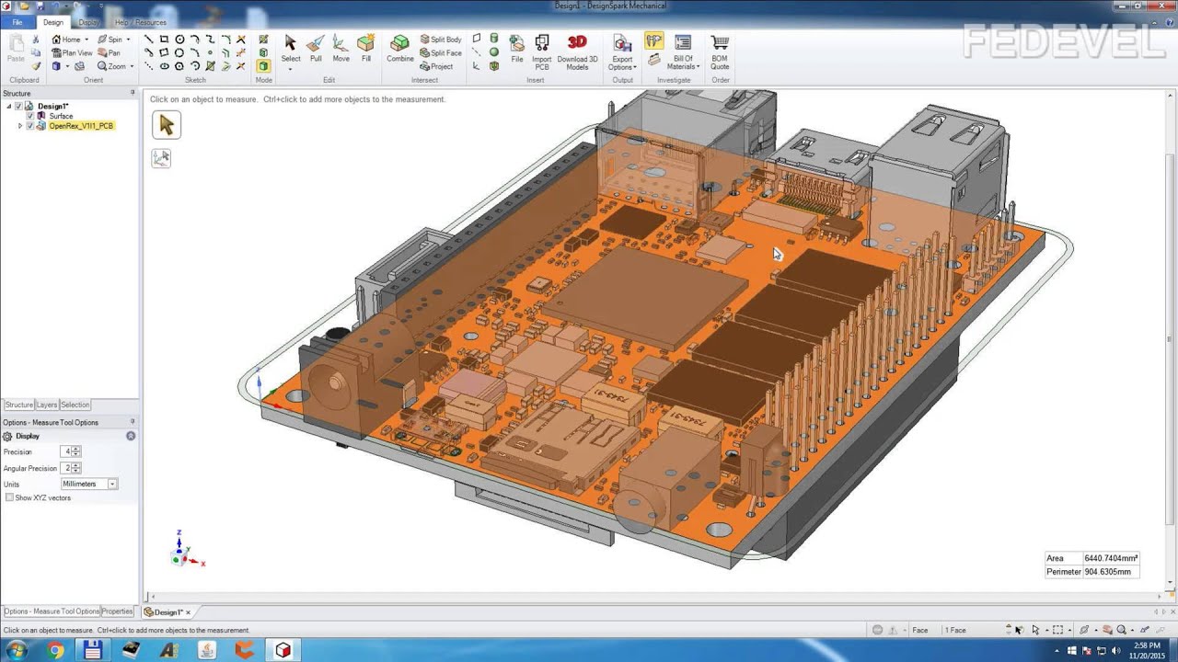1178x662 pixels.
Task: Click the Plan View button
Action: [72, 53]
